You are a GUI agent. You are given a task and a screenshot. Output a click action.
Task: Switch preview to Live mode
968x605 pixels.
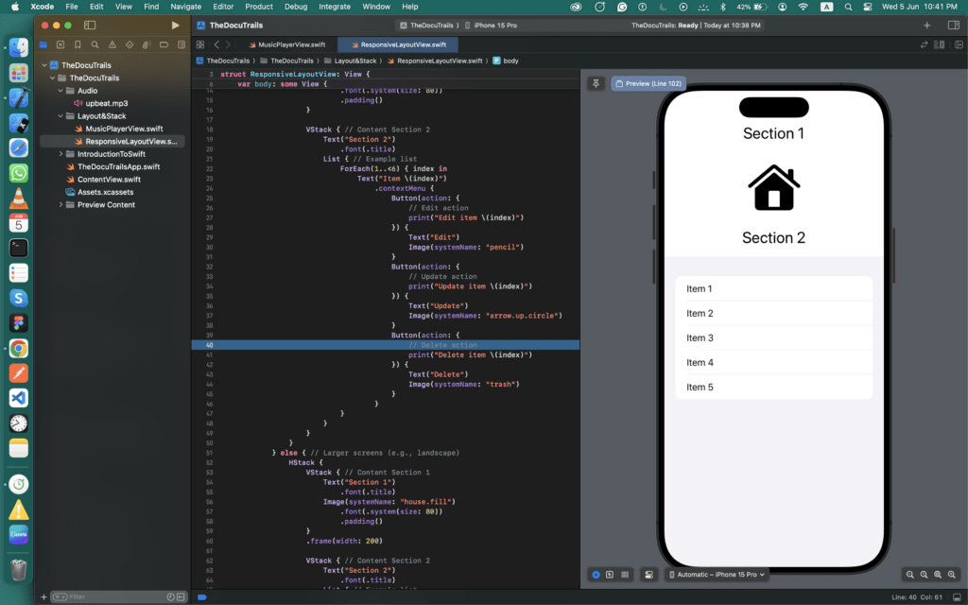pyautogui.click(x=596, y=574)
